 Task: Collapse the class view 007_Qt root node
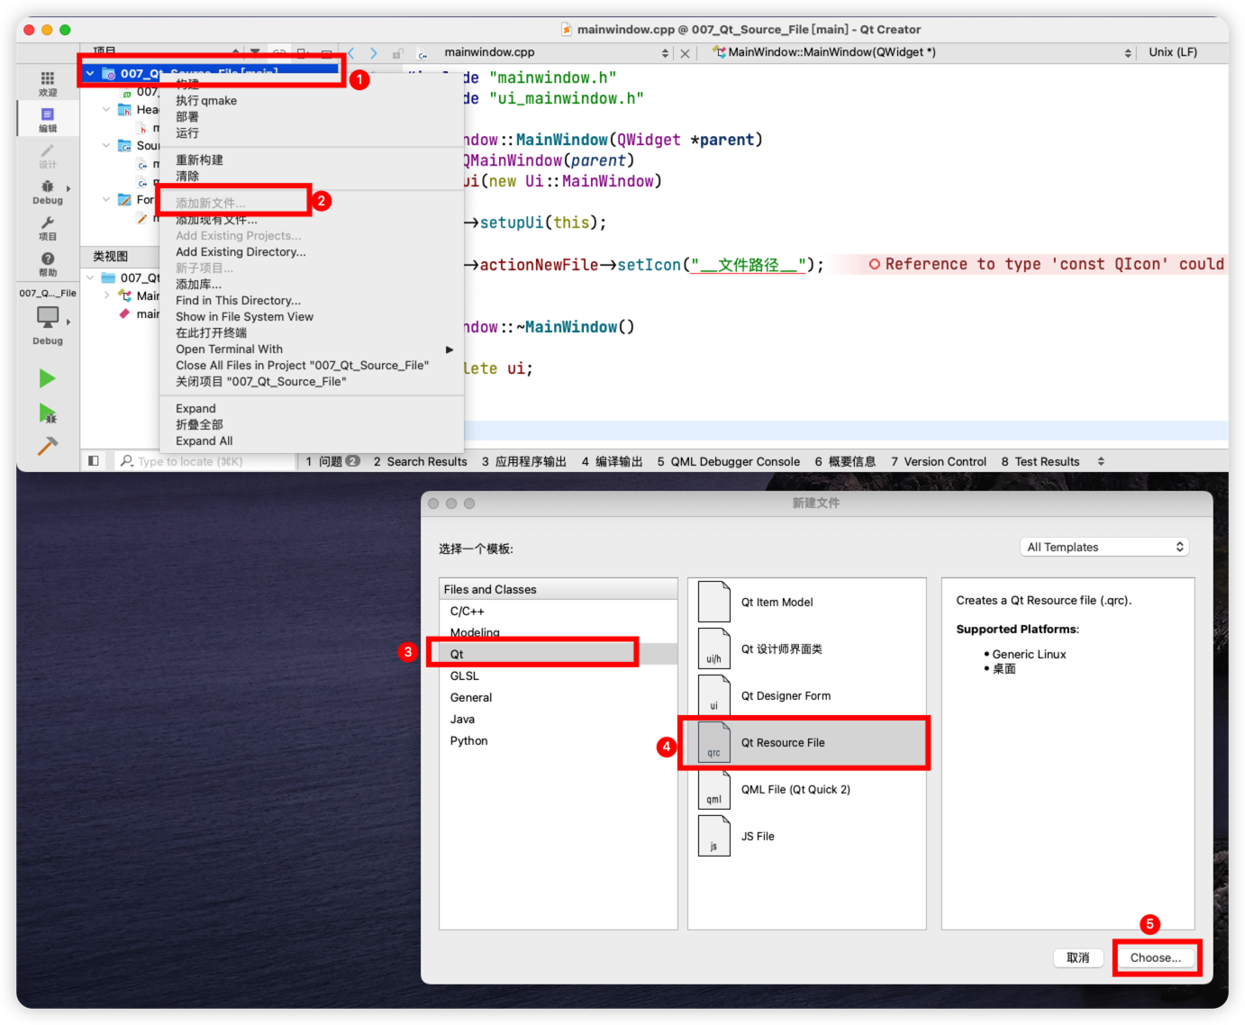pyautogui.click(x=90, y=277)
